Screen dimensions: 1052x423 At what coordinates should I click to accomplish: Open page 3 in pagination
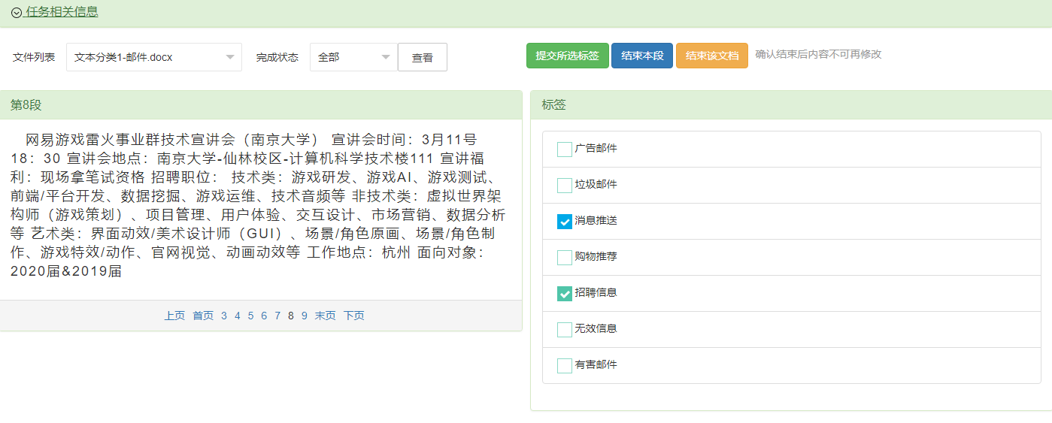coord(224,316)
